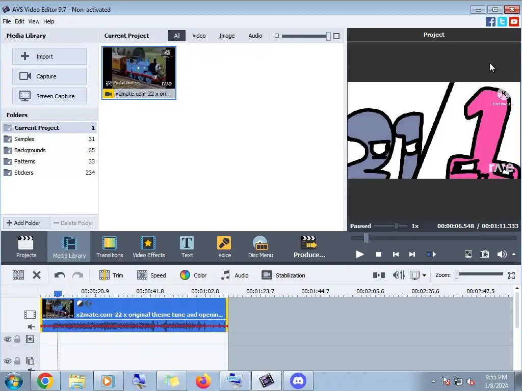Open the Speed tool
Viewport: 522px width, 391px height.
click(x=151, y=275)
